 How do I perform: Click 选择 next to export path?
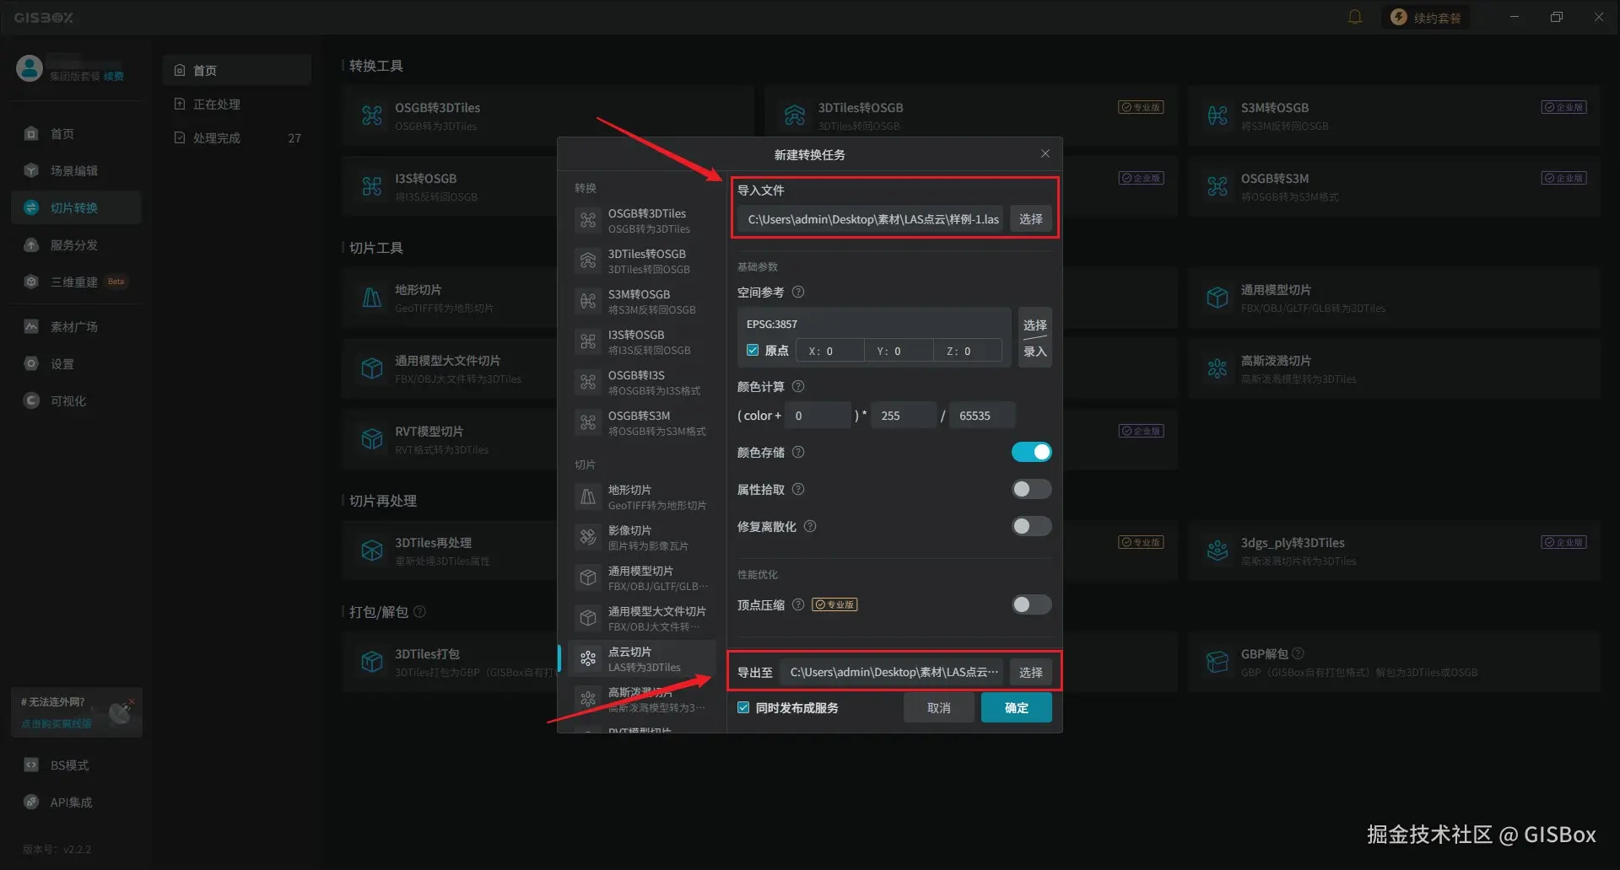(x=1030, y=672)
